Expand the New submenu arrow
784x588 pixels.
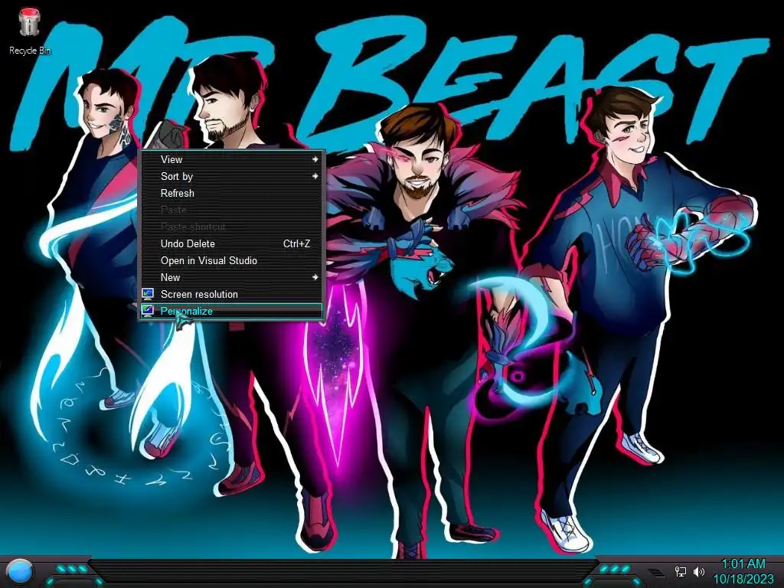[315, 277]
